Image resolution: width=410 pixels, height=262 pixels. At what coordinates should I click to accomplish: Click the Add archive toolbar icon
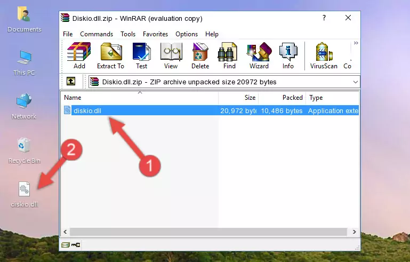click(x=79, y=55)
